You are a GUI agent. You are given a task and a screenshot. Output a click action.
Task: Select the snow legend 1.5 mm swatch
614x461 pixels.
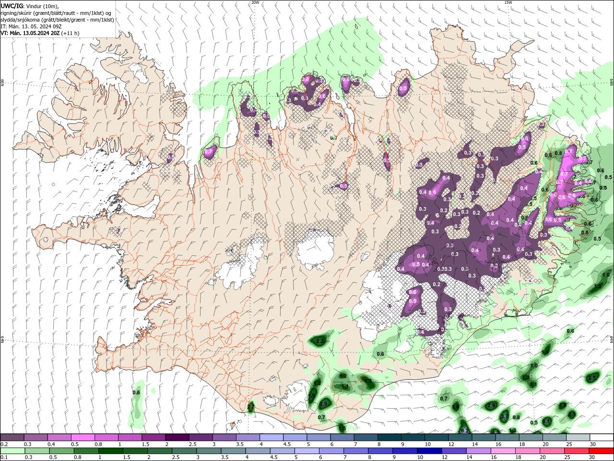[153, 437]
